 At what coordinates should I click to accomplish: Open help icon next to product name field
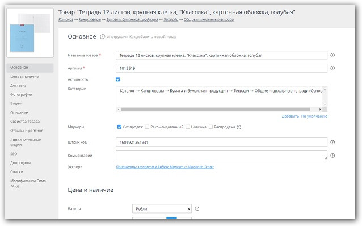tap(332, 55)
